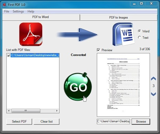160x134 pixels.
Task: Click the green GO convert button
Action: click(x=78, y=86)
